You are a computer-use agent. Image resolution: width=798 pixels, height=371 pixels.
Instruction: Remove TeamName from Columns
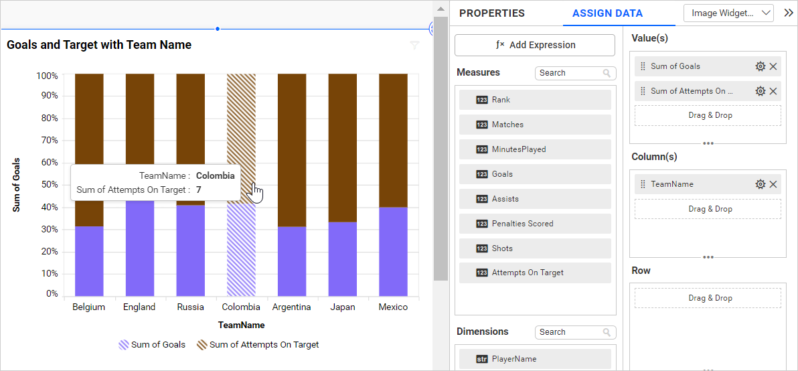773,184
